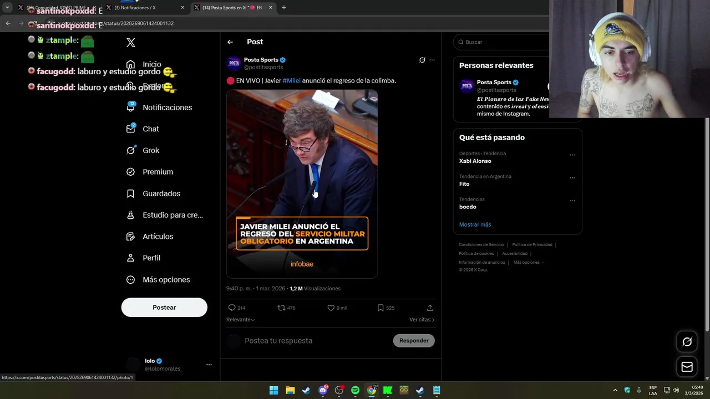Click Política de cookies link
This screenshot has width=710, height=399.
[x=476, y=254]
